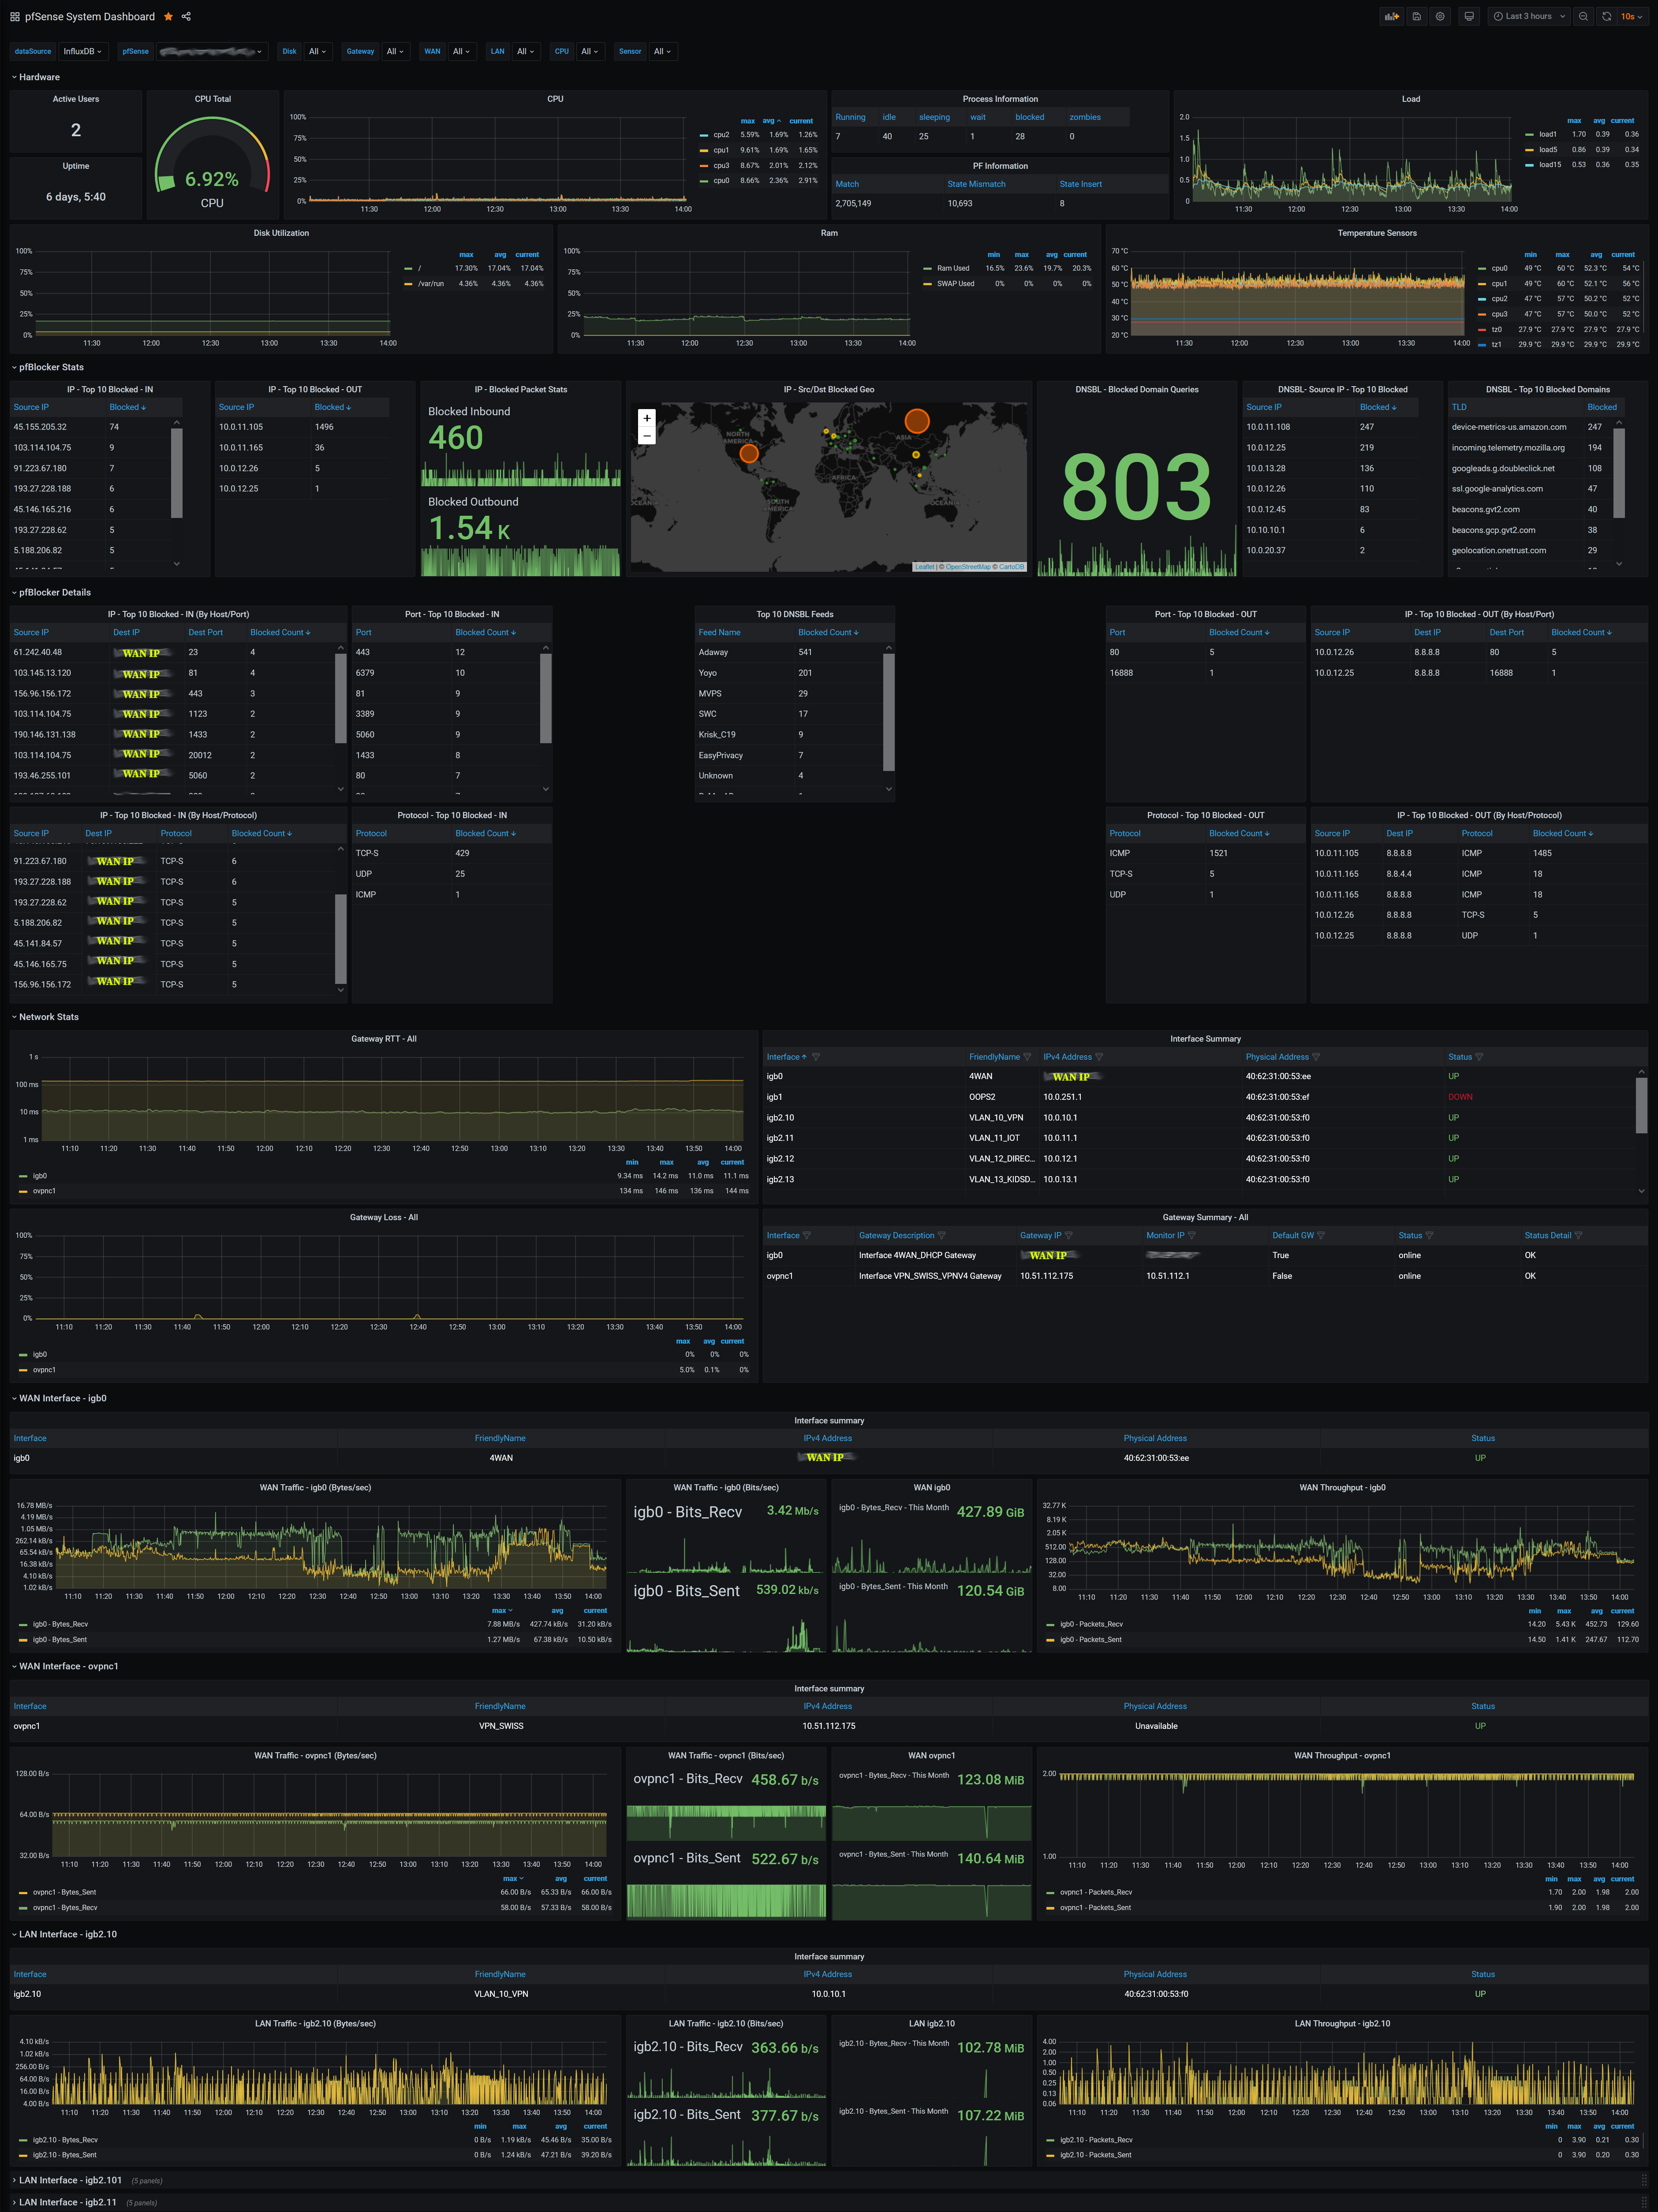Toggle the /var/run series in Disk Utilization
Screen dimensions: 1658x2212
tap(430, 284)
